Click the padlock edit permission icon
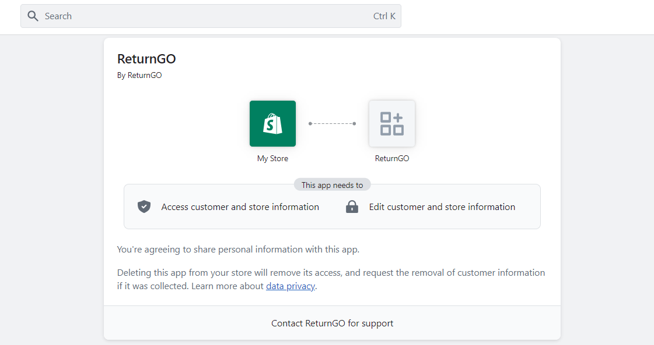This screenshot has height=345, width=654. click(x=352, y=207)
